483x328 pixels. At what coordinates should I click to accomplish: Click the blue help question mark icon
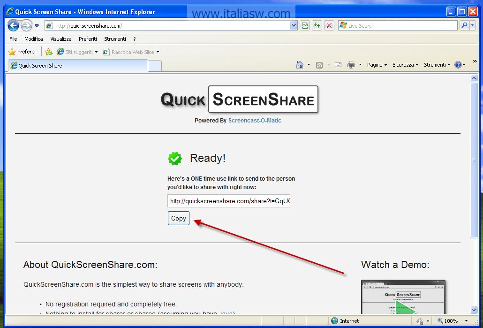pyautogui.click(x=458, y=65)
